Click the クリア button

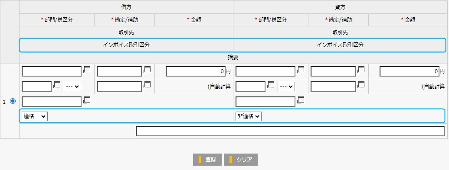(241, 160)
